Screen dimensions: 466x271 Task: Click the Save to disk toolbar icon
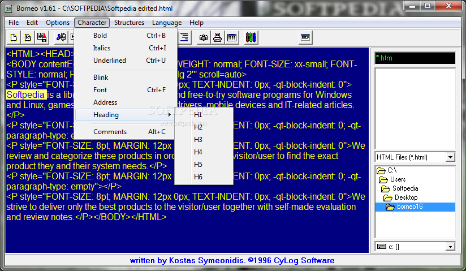pos(42,37)
